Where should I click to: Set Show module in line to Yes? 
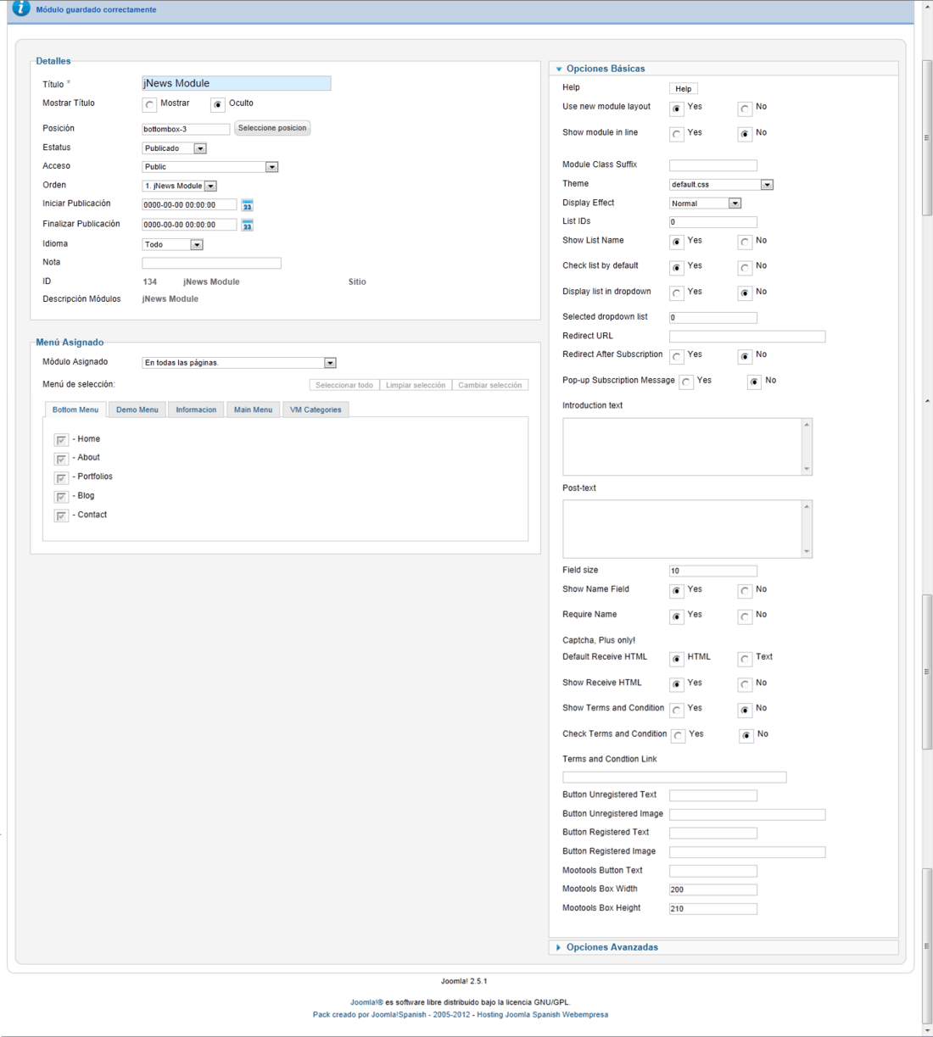(x=677, y=134)
